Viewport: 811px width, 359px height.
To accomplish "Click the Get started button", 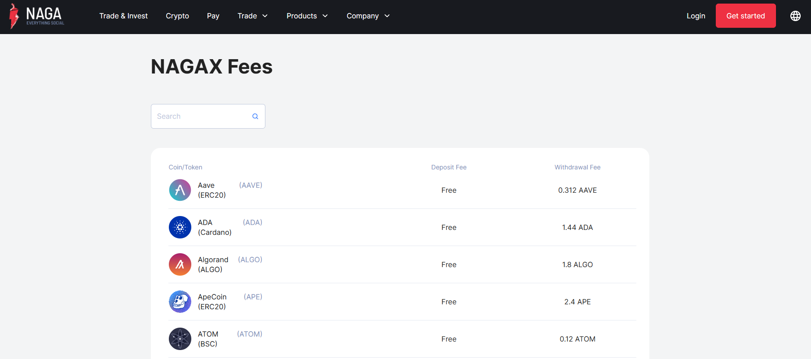I will point(746,16).
